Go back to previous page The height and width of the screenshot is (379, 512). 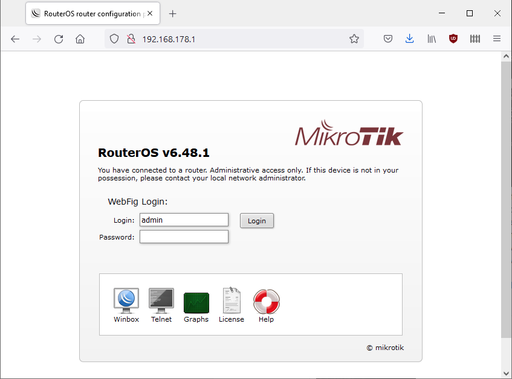point(15,39)
